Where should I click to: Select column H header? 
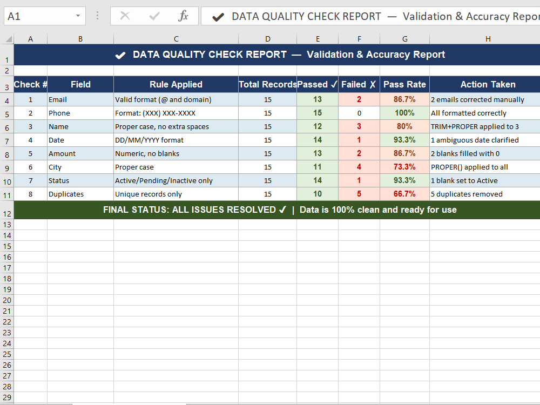pyautogui.click(x=485, y=39)
